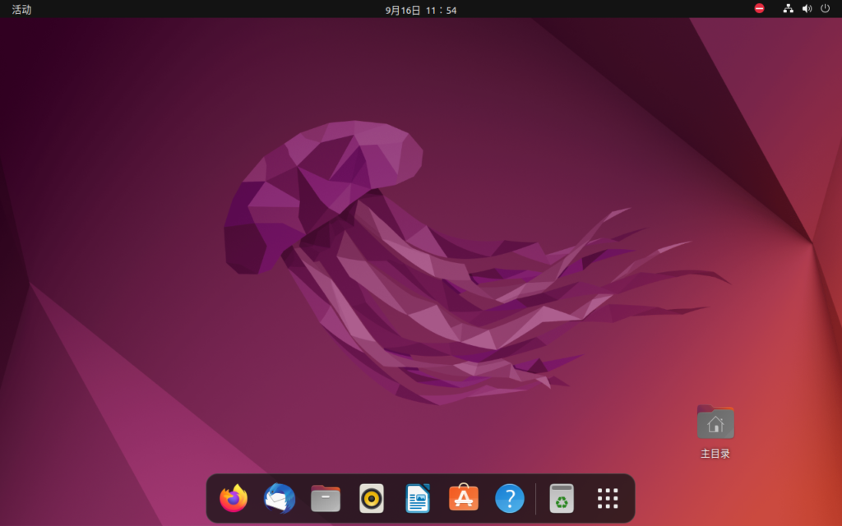Viewport: 842px width, 526px height.
Task: Open the 主目录 home folder on the desktop
Action: (715, 422)
